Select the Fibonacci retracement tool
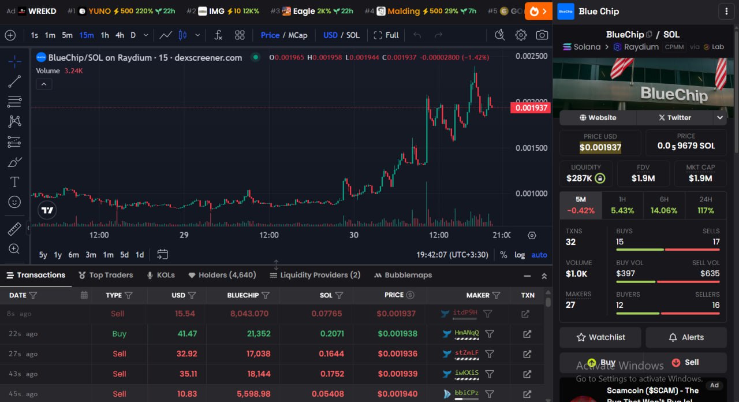739x402 pixels. (x=14, y=102)
